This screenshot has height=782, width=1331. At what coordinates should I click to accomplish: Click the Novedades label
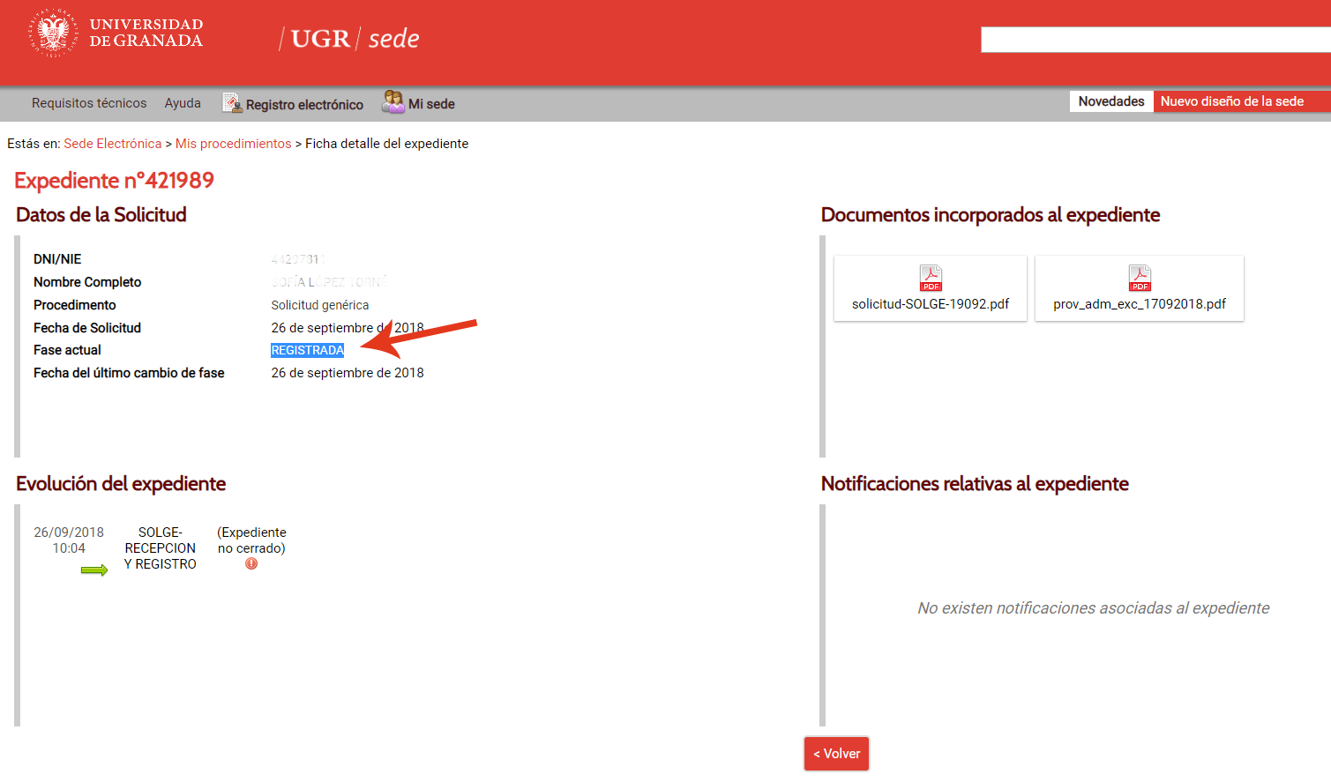click(1111, 101)
